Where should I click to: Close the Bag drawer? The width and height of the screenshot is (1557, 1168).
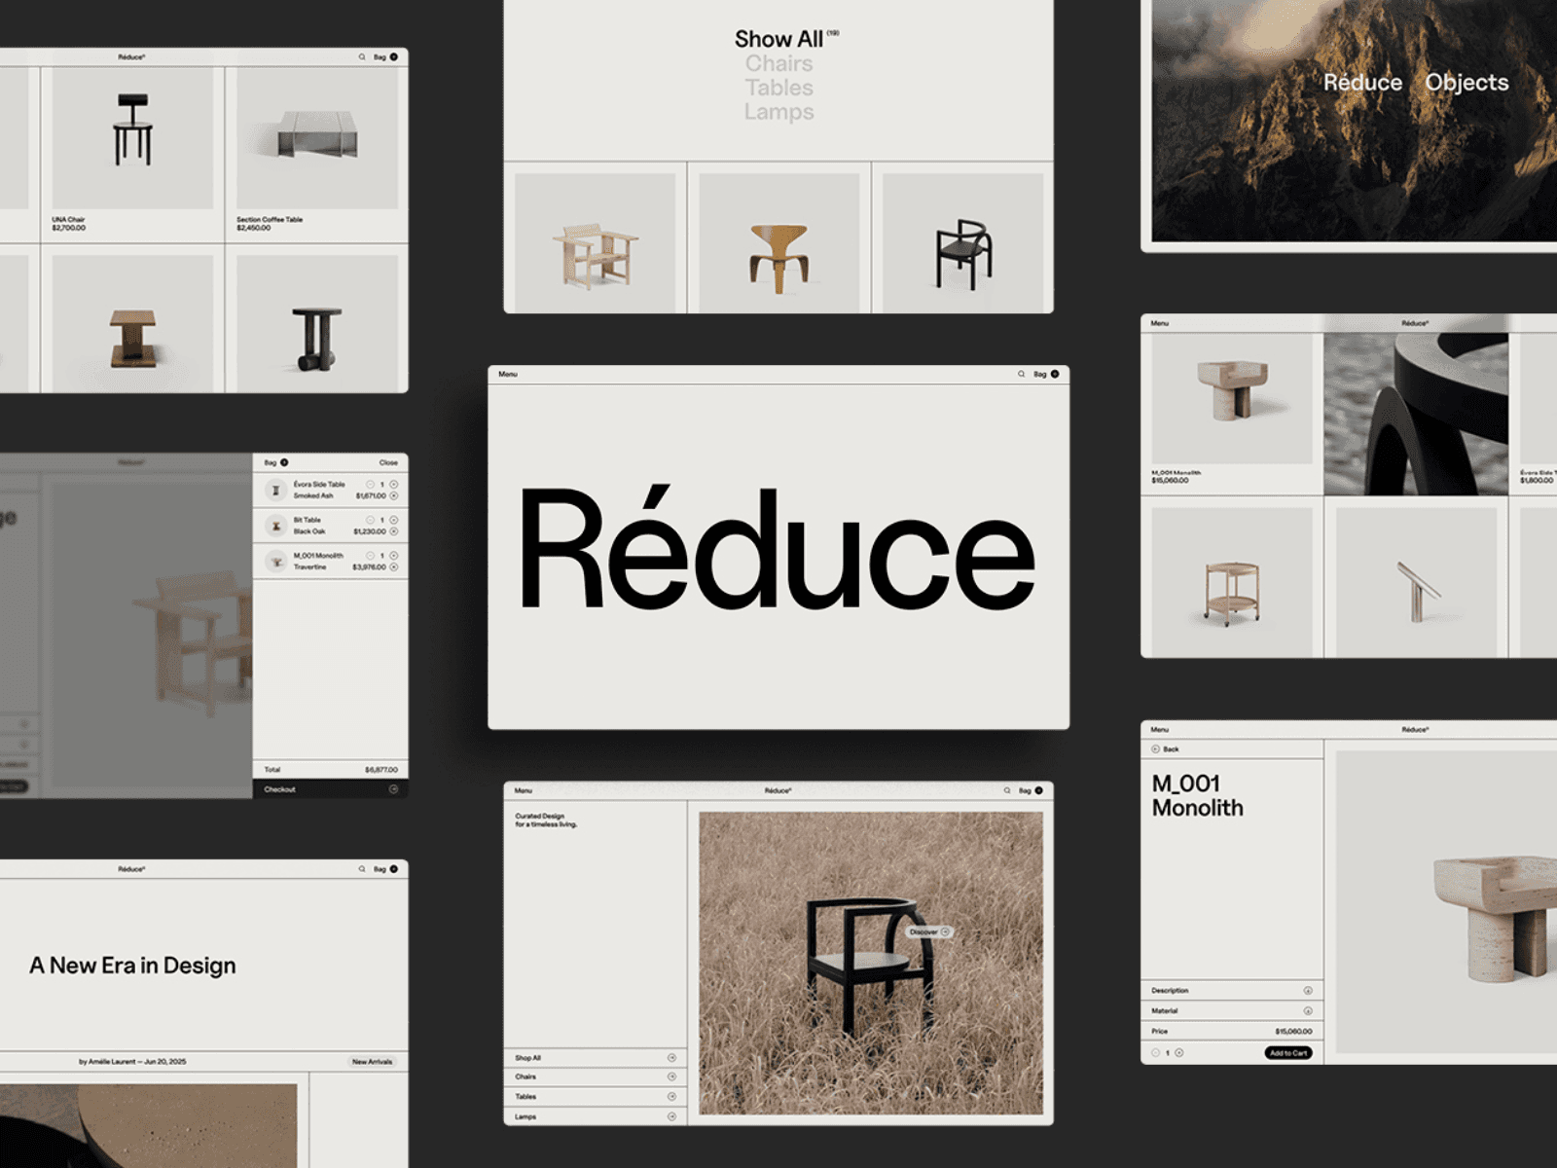click(388, 462)
